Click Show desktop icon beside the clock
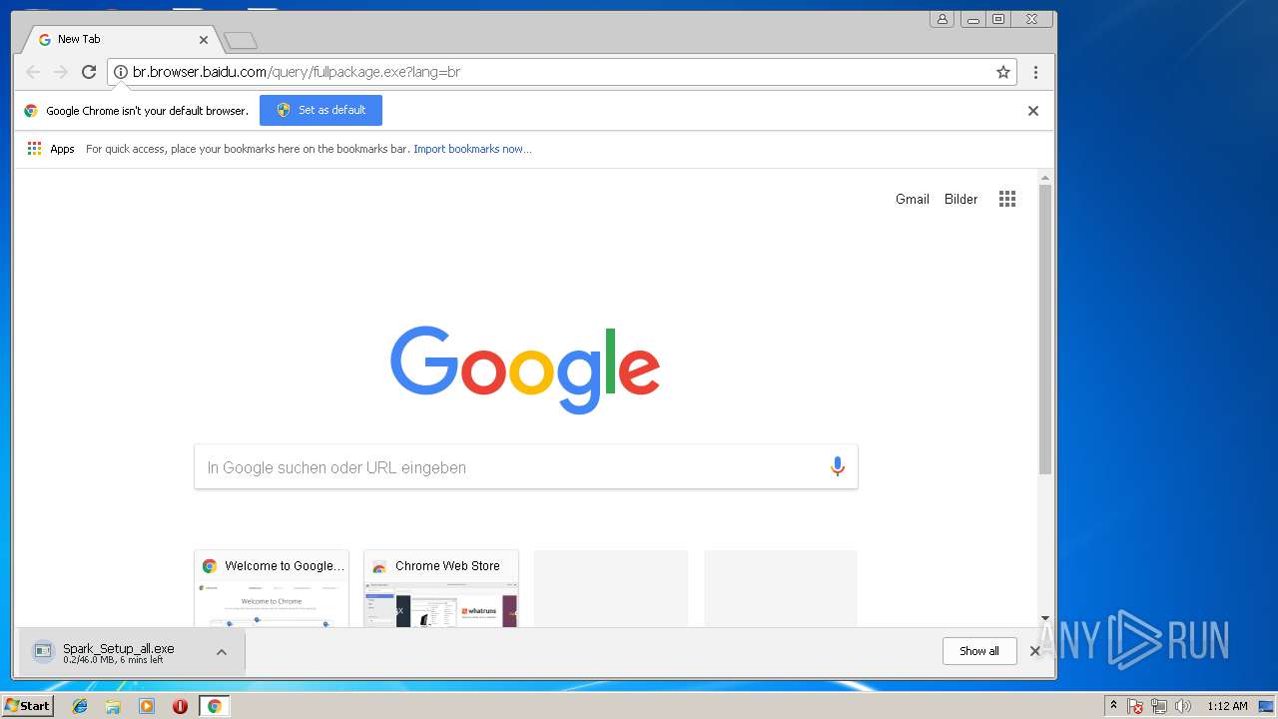Viewport: 1278px width, 719px height. click(x=1266, y=706)
